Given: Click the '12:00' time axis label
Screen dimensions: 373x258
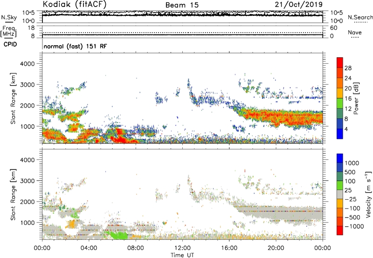Looking at the screenshot, I should coord(182,248).
